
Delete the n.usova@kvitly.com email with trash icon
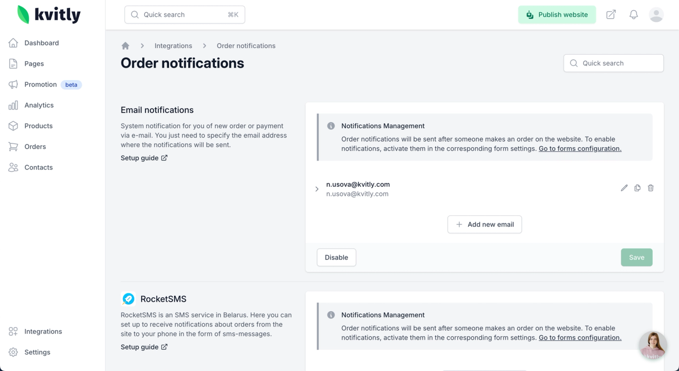(x=651, y=188)
